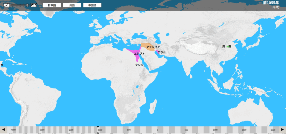Advance timeline with right arrow
The width and height of the screenshot is (286, 134).
pyautogui.click(x=282, y=130)
